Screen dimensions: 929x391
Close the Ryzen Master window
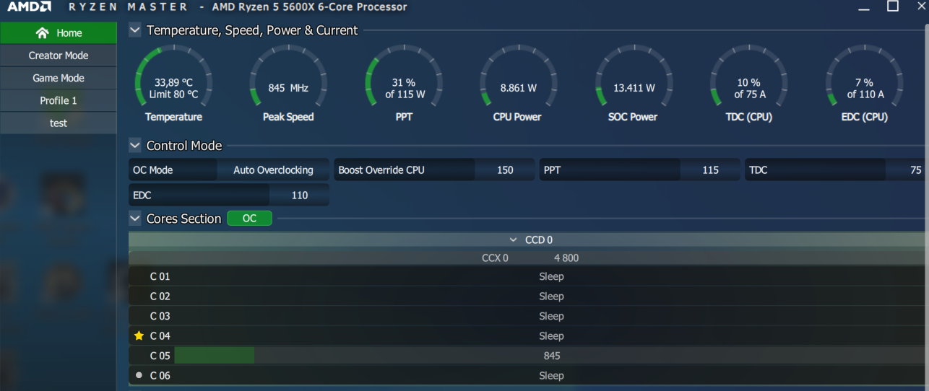coord(921,6)
